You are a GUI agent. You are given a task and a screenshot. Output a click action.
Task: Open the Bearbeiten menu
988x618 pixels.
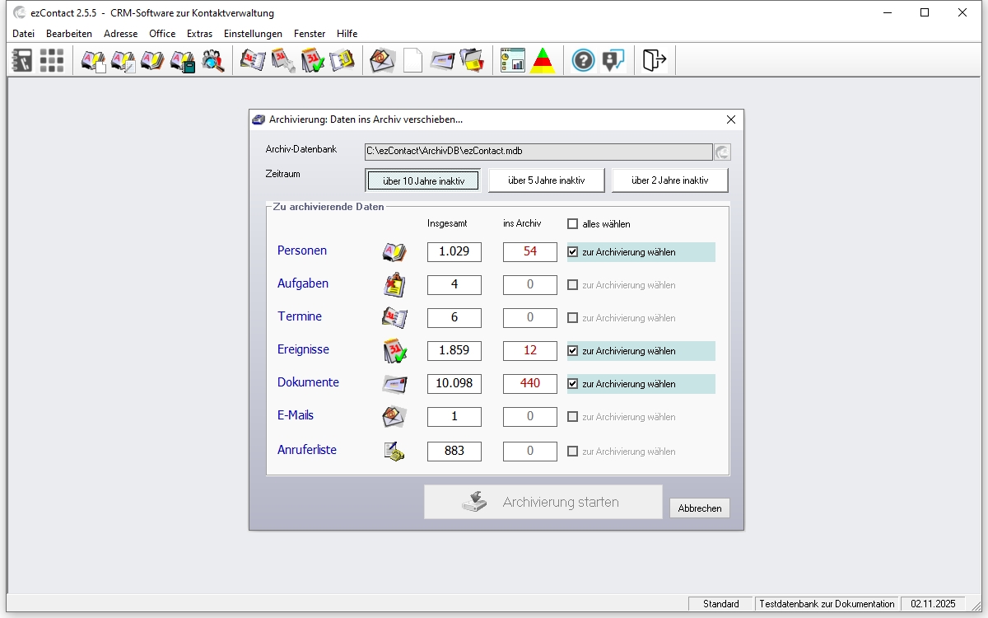tap(69, 34)
